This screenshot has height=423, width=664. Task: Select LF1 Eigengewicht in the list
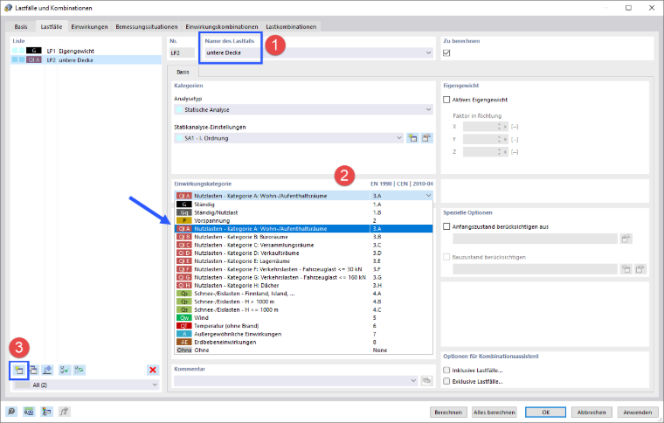[86, 51]
